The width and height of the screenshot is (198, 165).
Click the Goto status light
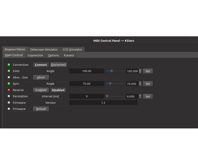tap(9, 71)
